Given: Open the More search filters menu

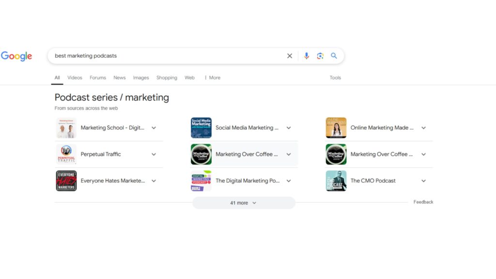Looking at the screenshot, I should tap(212, 77).
